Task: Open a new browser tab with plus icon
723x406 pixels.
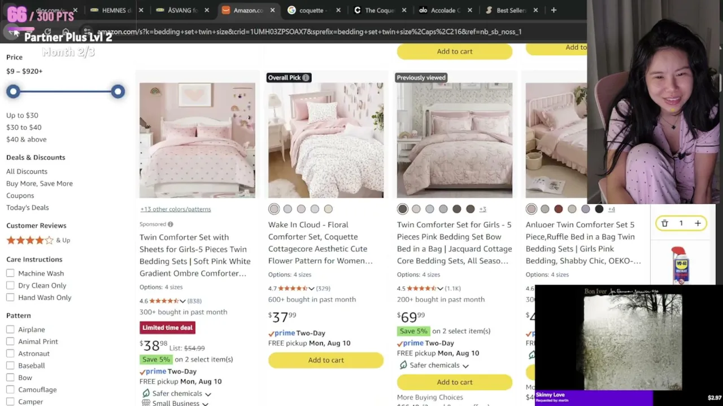Action: click(554, 10)
